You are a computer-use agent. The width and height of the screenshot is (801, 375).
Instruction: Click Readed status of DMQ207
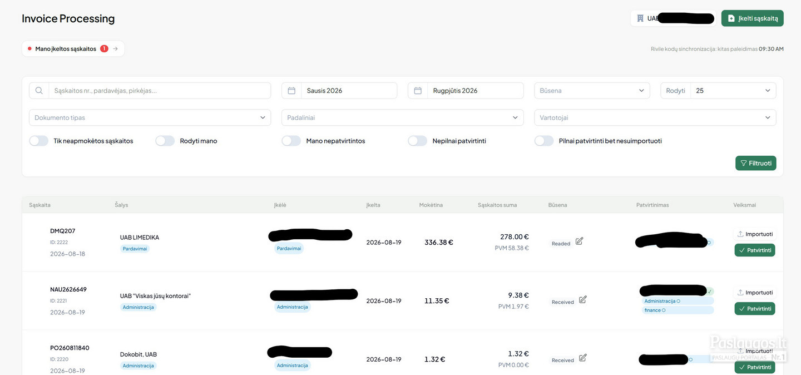click(561, 244)
